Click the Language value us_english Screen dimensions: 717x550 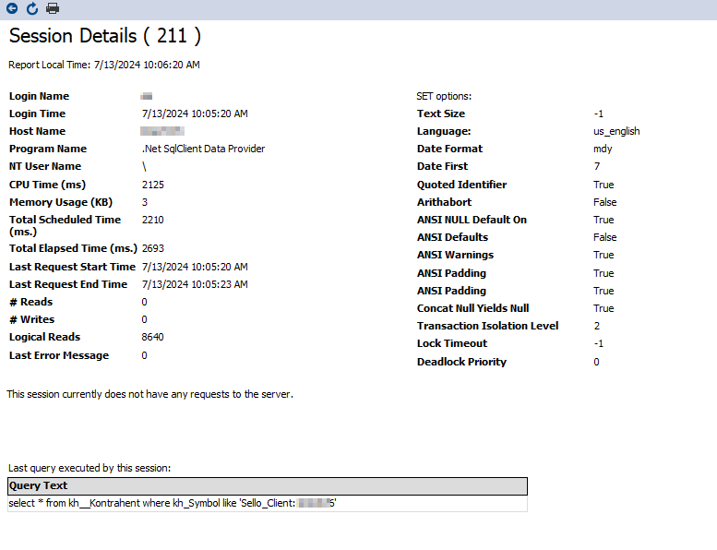point(616,131)
